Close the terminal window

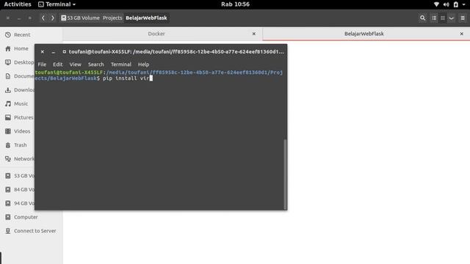[43, 52]
